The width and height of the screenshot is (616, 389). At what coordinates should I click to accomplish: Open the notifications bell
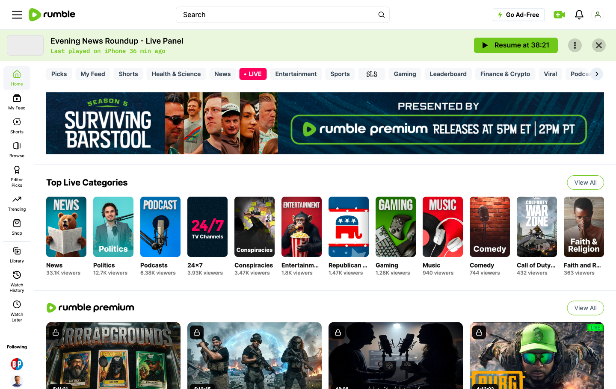(579, 15)
